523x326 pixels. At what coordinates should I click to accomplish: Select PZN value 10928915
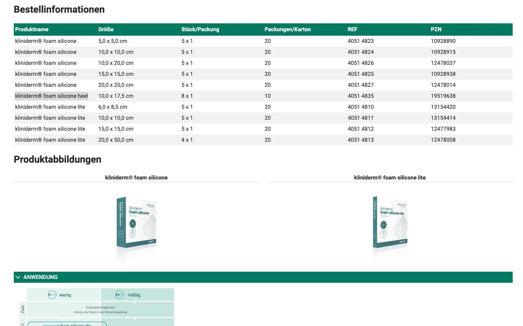[443, 52]
